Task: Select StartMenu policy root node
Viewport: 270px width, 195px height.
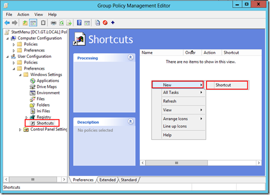Action: click(x=39, y=32)
